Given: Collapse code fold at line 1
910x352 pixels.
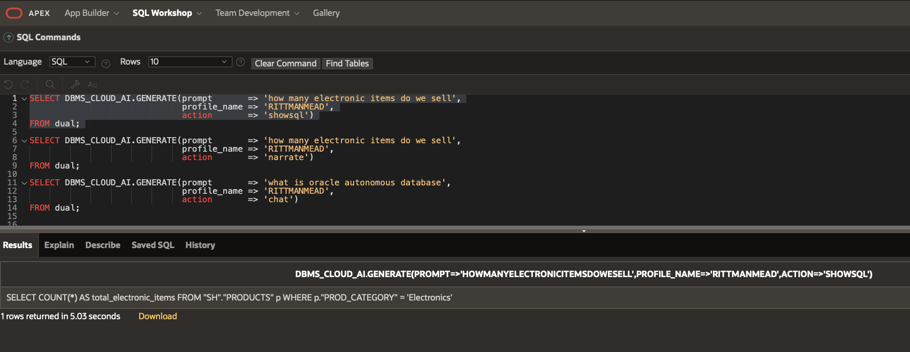Looking at the screenshot, I should pos(24,99).
